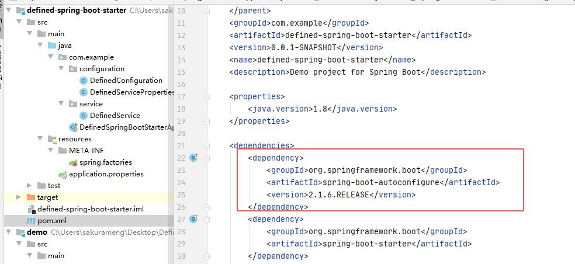This screenshot has height=264, width=575.
Task: Select the test folder row
Action: (88, 186)
